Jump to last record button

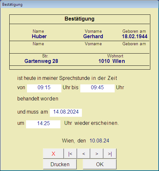tap(110, 154)
